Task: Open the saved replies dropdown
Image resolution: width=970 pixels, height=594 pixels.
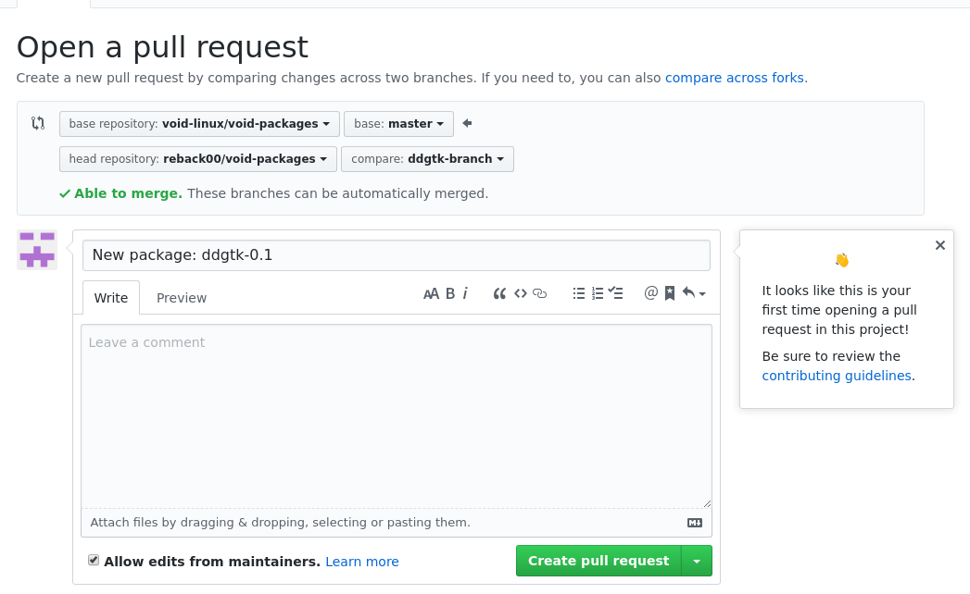Action: tap(694, 294)
